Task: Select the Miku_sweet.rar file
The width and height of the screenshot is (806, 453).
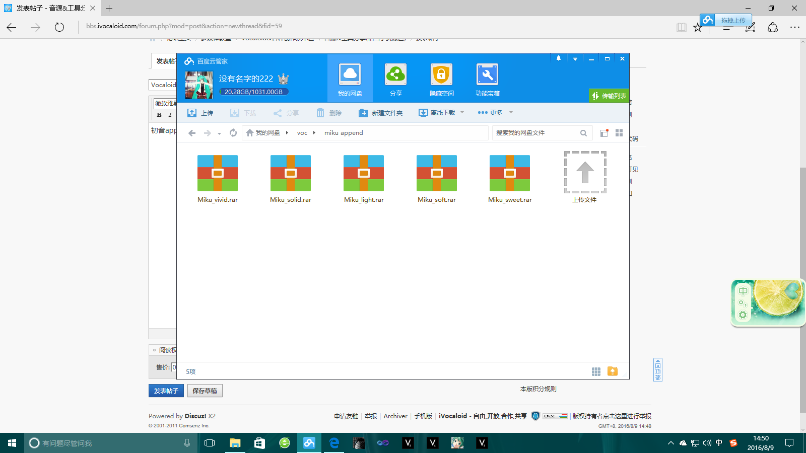Action: point(510,179)
